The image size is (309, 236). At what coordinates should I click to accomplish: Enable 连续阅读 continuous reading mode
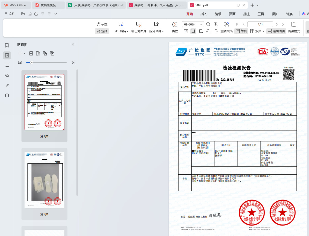pos(277,31)
